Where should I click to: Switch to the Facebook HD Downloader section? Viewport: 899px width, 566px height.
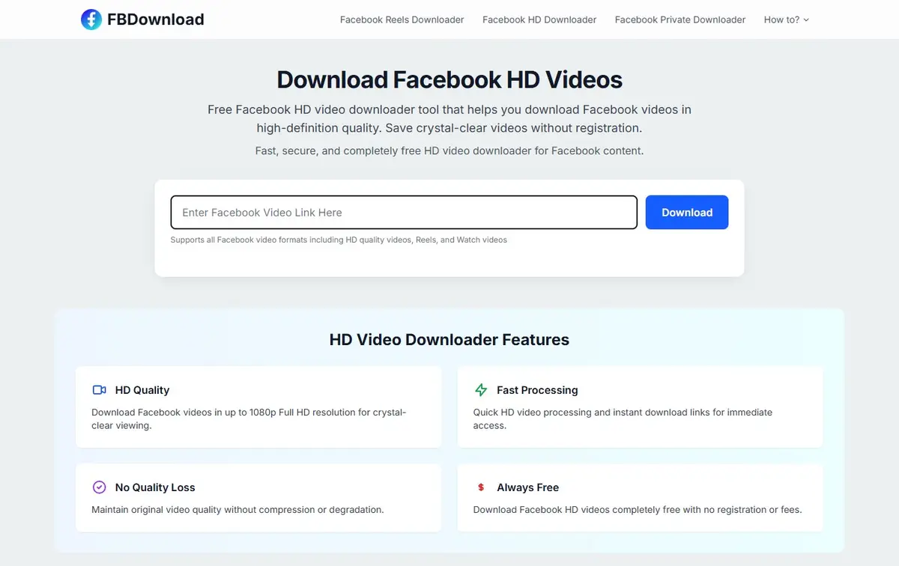tap(539, 19)
